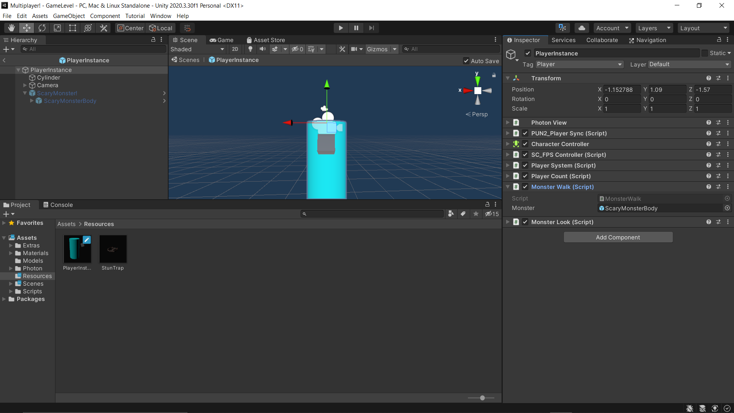Screen dimensions: 734x413
Task: Collapse the Monster Walk script component
Action: (508, 187)
